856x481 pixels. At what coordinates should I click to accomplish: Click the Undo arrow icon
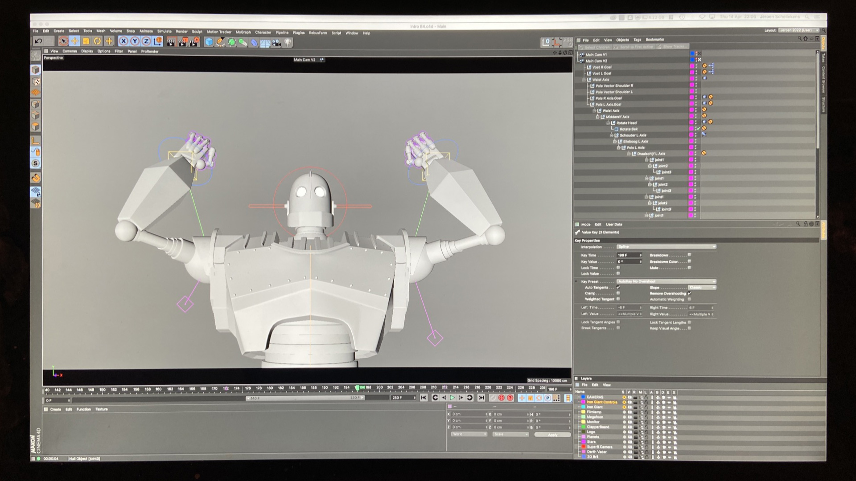[39, 41]
